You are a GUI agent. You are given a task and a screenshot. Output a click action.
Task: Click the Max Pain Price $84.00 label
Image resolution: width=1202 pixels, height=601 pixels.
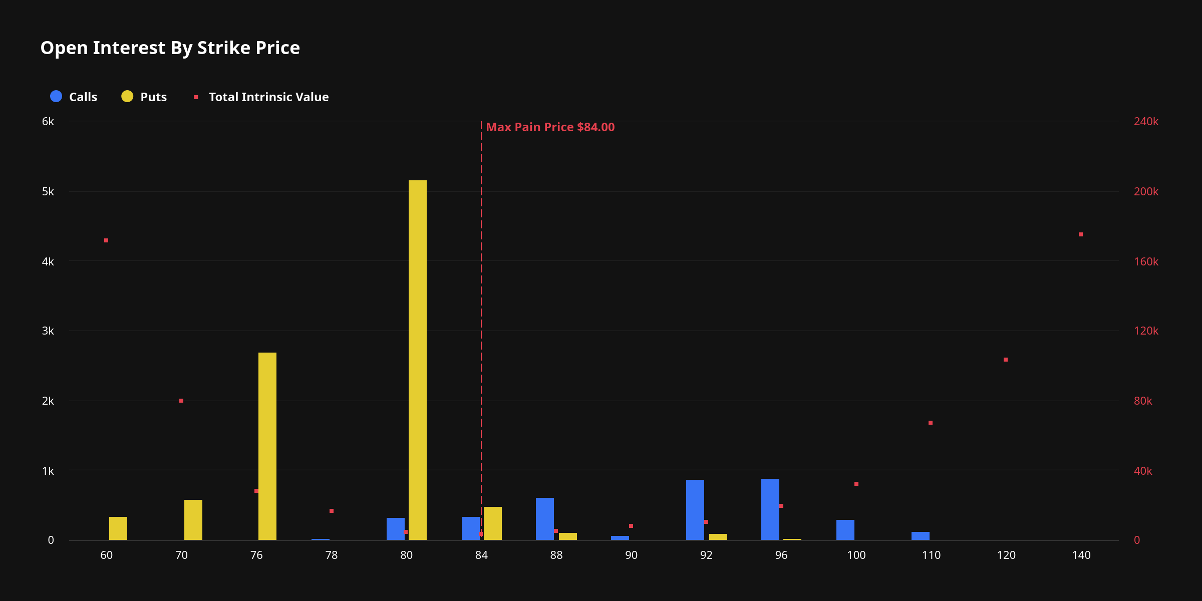(x=550, y=127)
